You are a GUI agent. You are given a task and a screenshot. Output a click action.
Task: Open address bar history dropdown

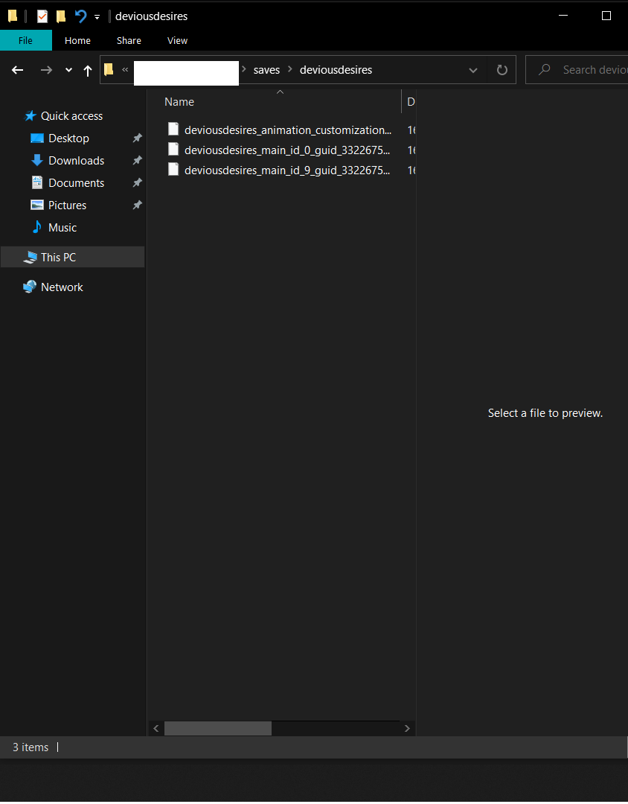point(473,70)
